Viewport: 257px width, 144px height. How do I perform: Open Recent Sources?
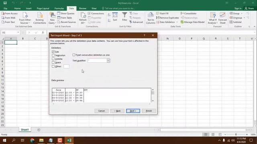pyautogui.click(x=67, y=22)
